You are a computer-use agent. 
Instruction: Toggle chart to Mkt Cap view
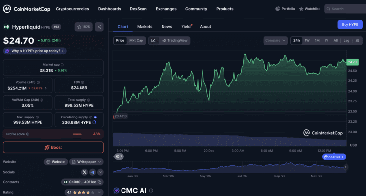click(136, 41)
